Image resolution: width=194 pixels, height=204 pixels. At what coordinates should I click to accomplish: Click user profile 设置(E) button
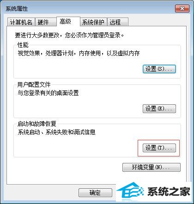point(159,109)
